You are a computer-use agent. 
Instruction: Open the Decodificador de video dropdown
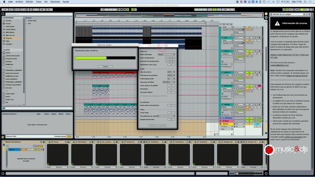pos(166,116)
